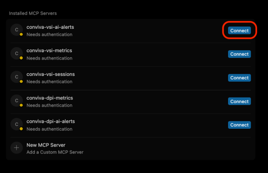
Task: Click the conviva-vsi-metrics avatar icon
Action: click(17, 54)
